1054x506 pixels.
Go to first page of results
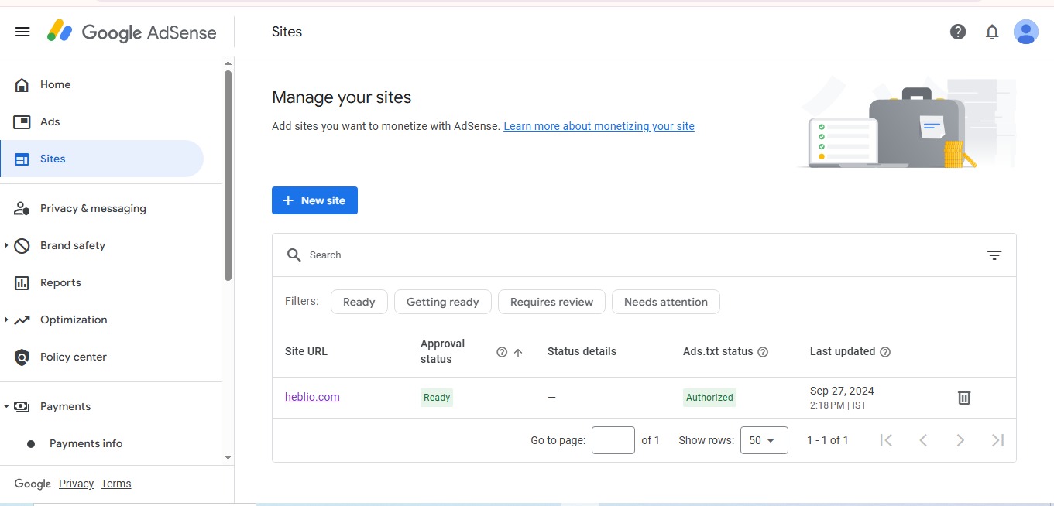(x=887, y=440)
